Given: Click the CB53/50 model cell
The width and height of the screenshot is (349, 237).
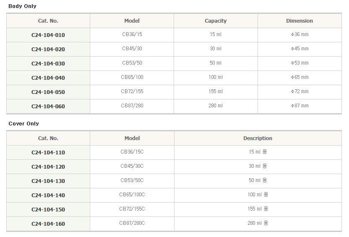Looking at the screenshot, I should pos(132,63).
